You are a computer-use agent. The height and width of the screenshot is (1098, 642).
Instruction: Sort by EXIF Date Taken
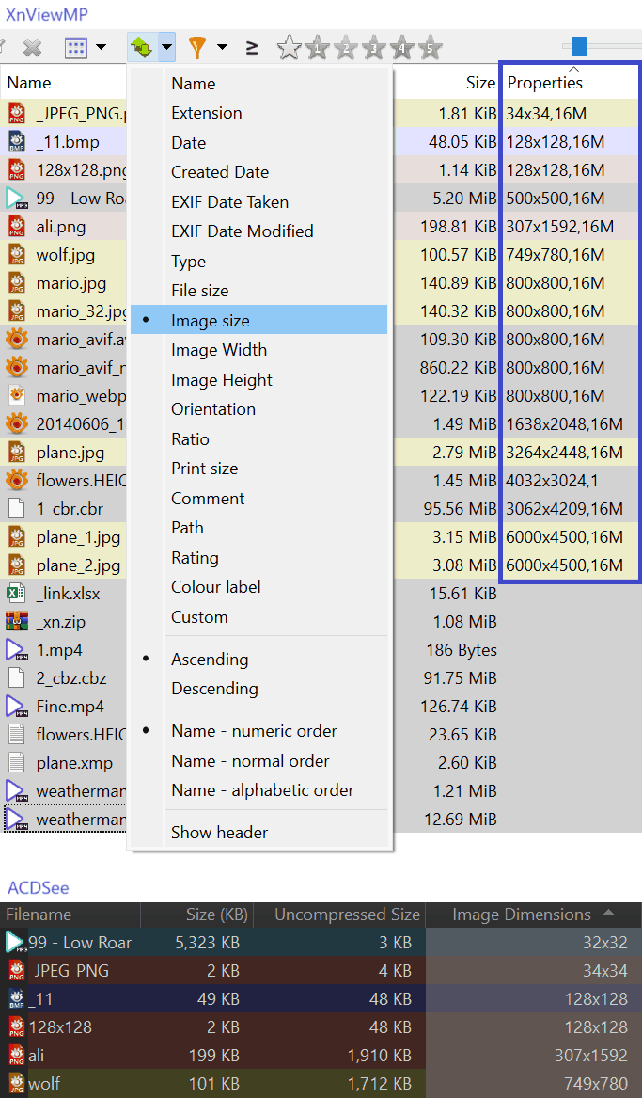click(229, 202)
